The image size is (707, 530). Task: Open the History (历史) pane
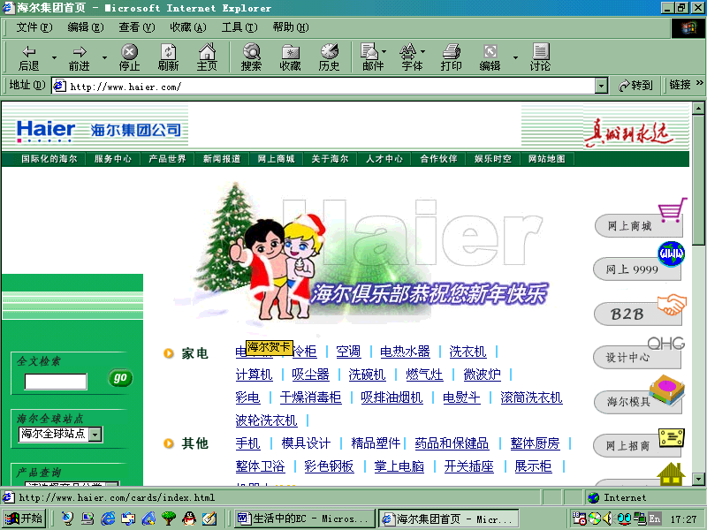pos(329,57)
